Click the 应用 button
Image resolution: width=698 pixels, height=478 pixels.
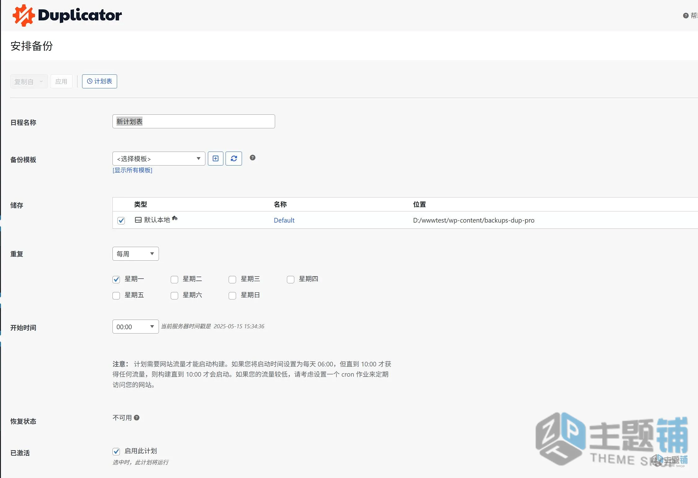pyautogui.click(x=61, y=82)
